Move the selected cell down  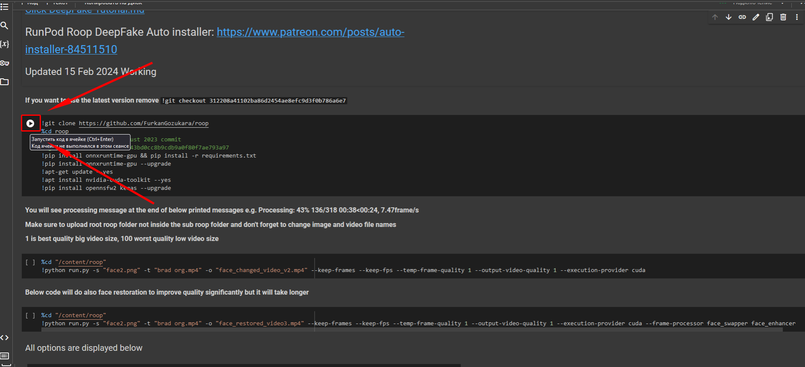(729, 17)
